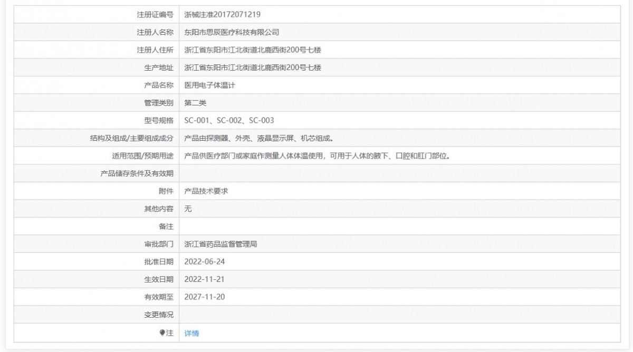Click the 注册证编号 label
The width and height of the screenshot is (633, 352).
155,14
